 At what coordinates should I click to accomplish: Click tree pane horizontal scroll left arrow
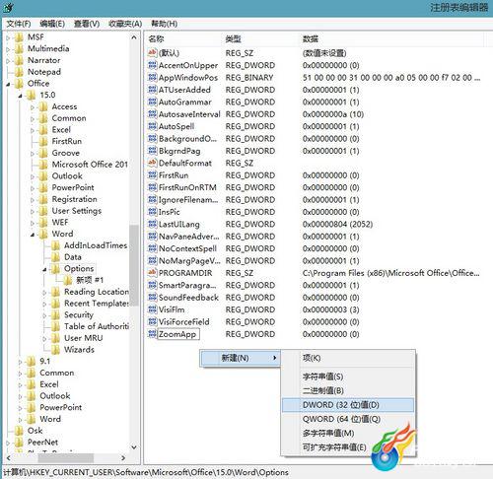(x=8, y=457)
